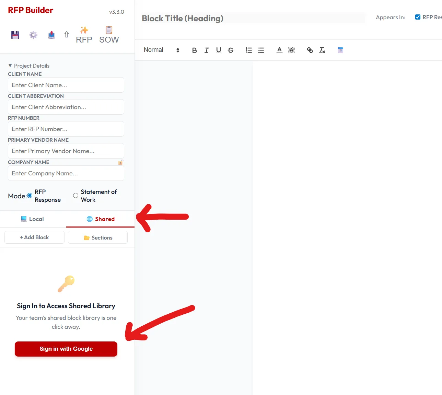Select the Statement of Work mode
Viewport: 442px width, 395px height.
click(x=75, y=196)
